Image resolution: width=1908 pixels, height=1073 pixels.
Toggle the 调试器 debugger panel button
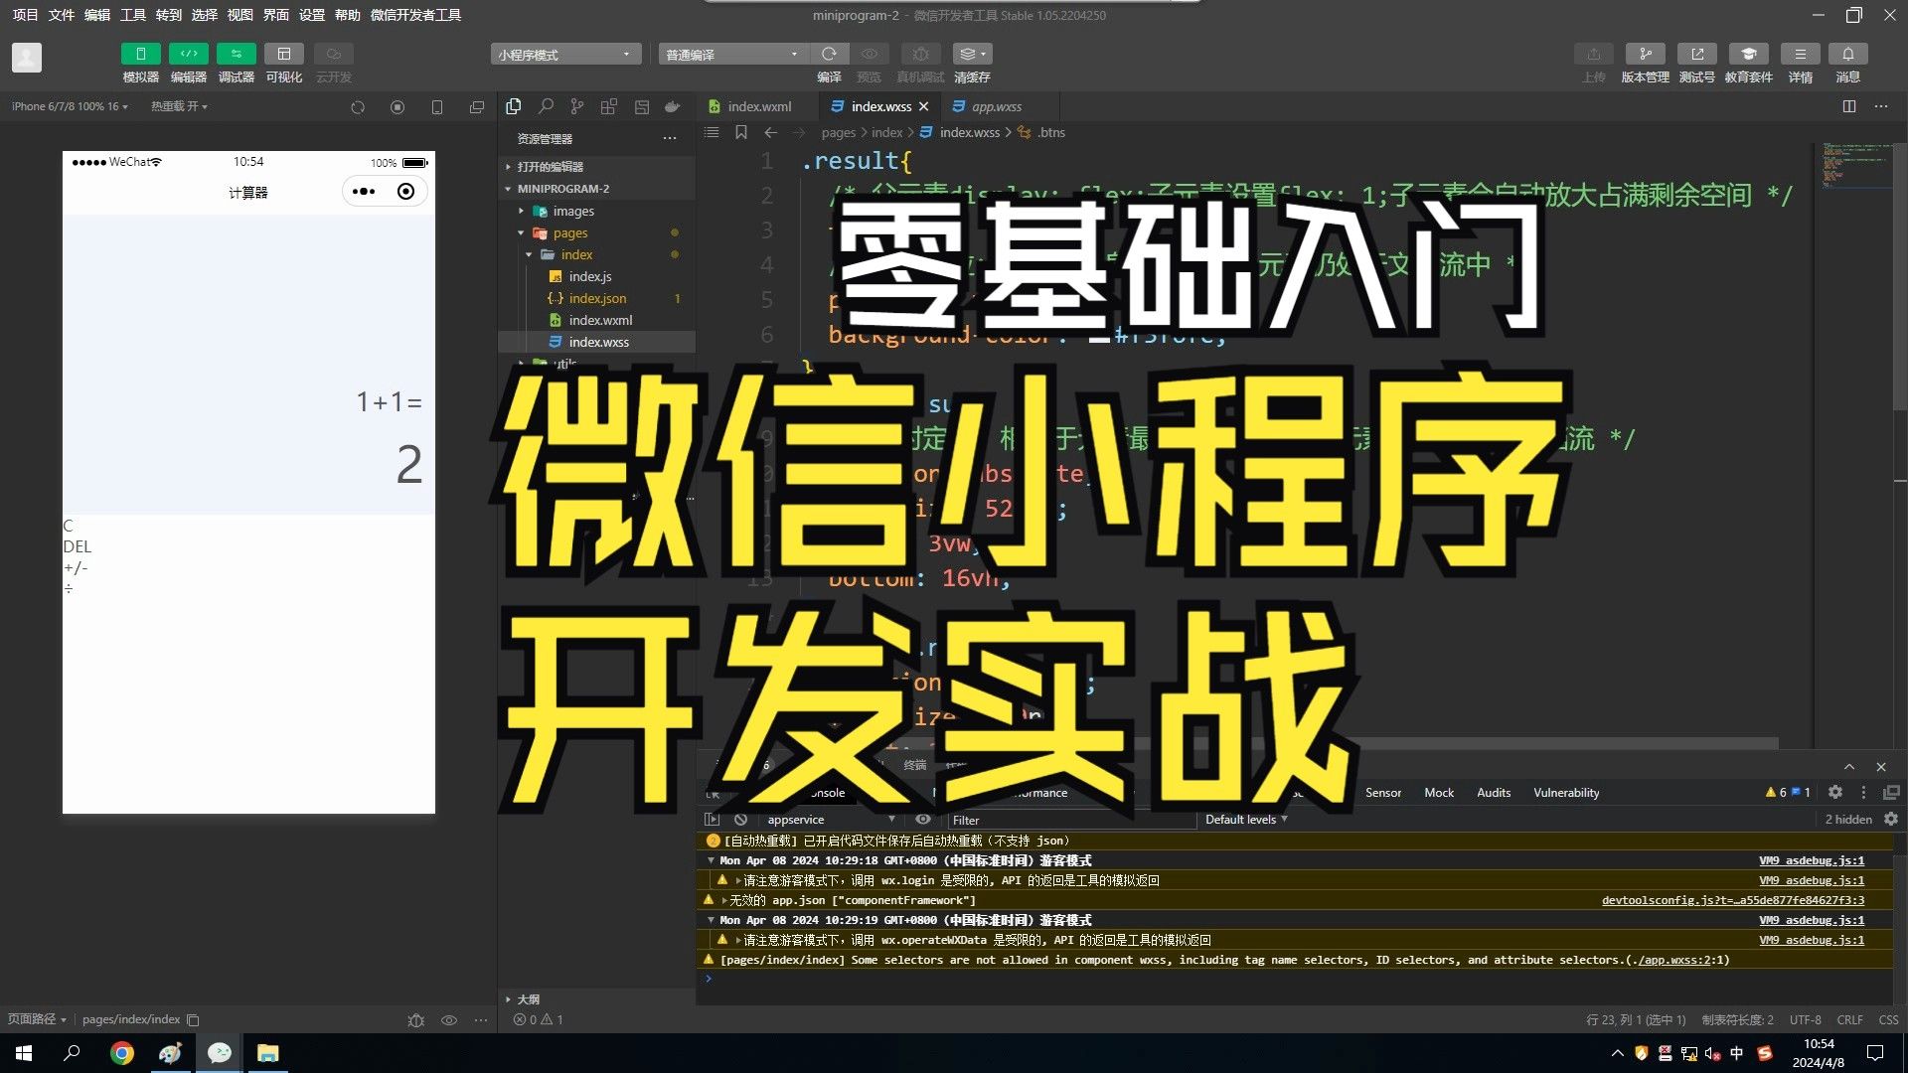pos(236,54)
